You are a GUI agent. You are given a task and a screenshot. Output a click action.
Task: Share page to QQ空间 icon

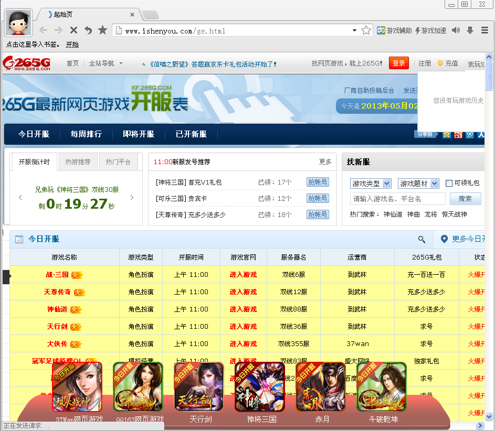[447, 136]
